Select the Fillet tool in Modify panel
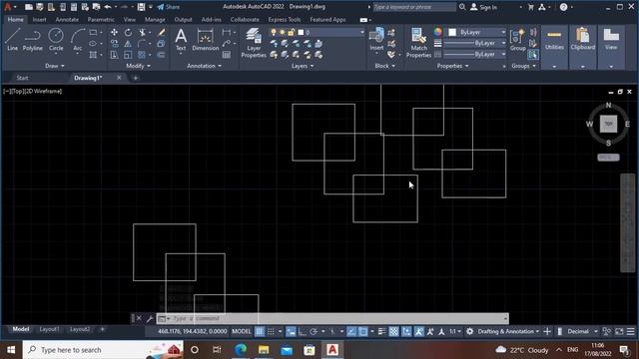This screenshot has width=639, height=359. pos(142,44)
